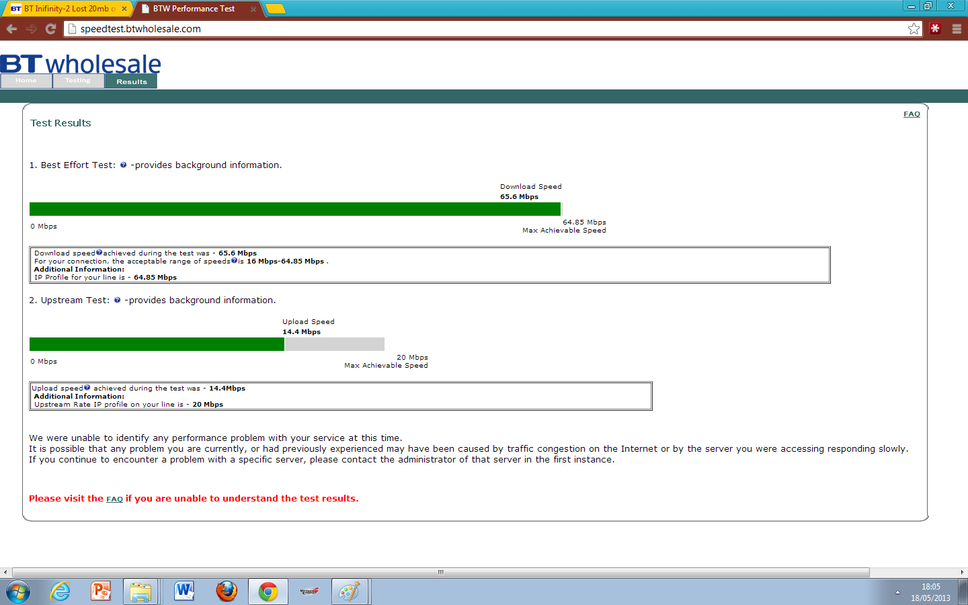Screen dimensions: 968x605
Task: Open the Home tab on BT Wholesale
Action: [26, 81]
